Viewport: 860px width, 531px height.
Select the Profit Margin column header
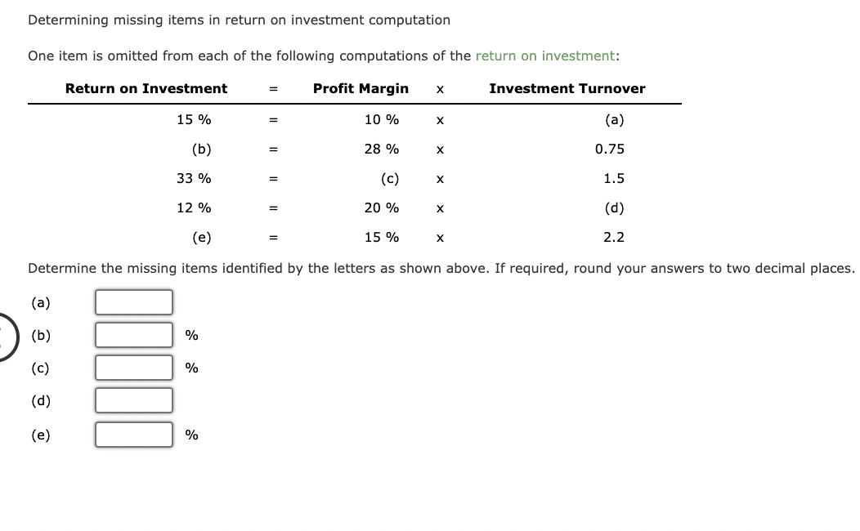361,88
